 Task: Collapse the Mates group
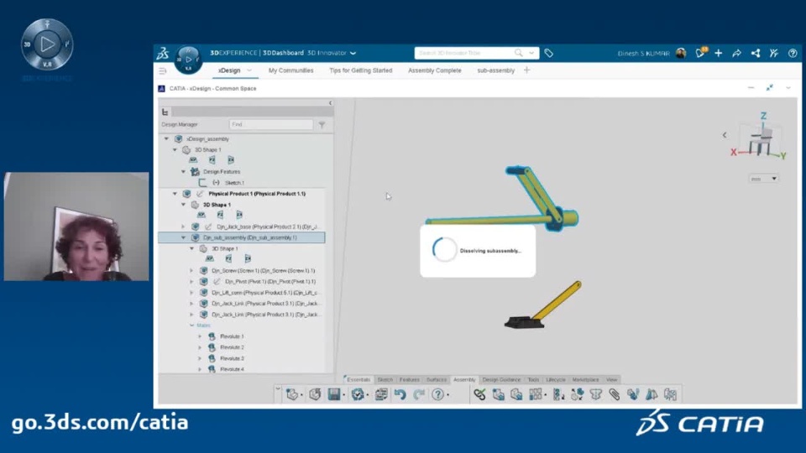tap(191, 325)
